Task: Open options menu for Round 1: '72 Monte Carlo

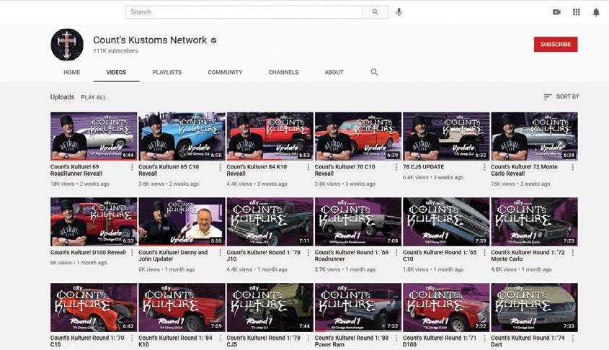Action: click(x=573, y=253)
